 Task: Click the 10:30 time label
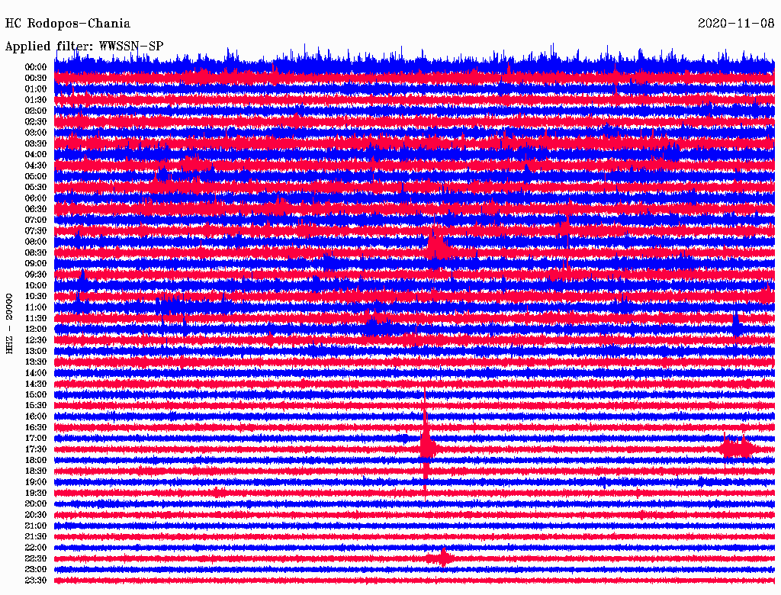point(35,296)
